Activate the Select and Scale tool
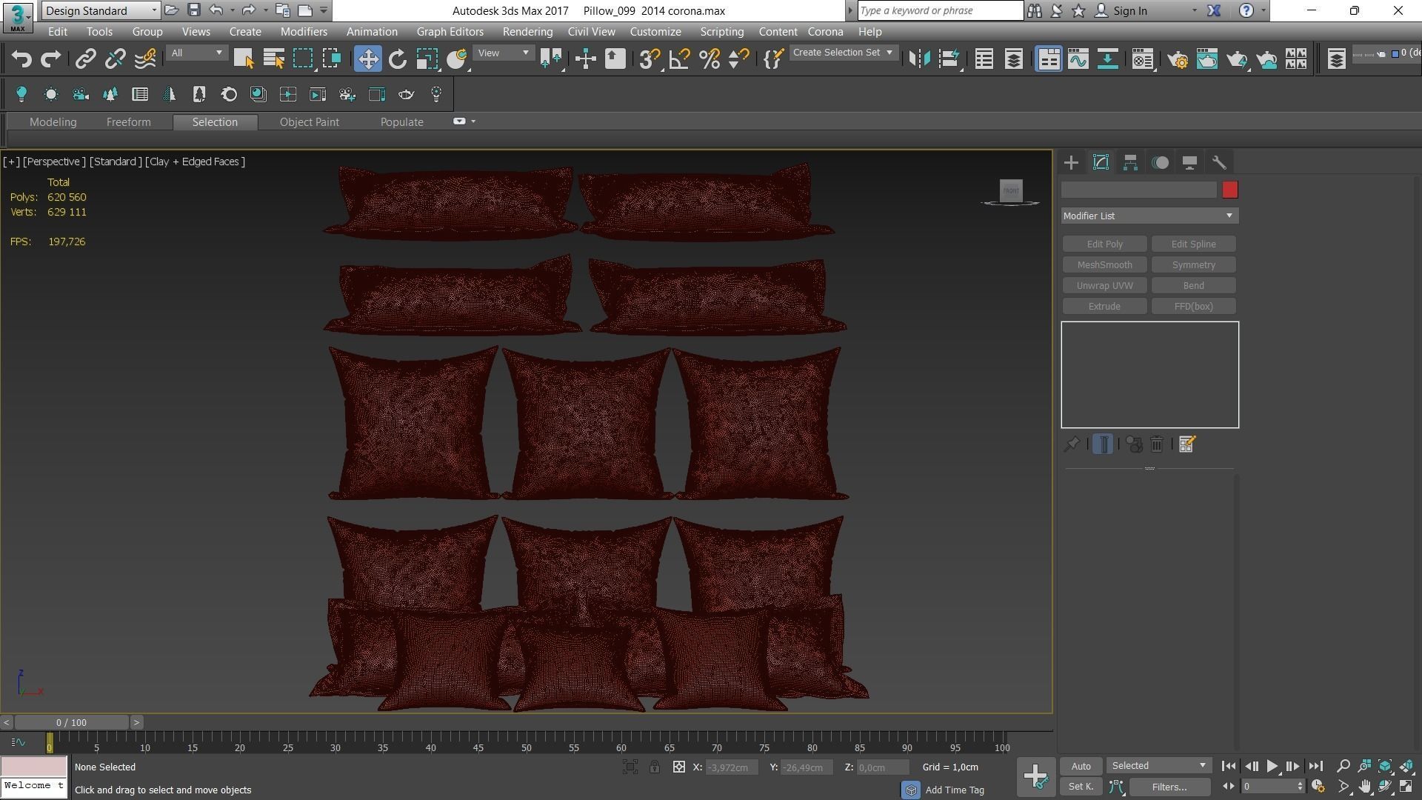 click(x=427, y=59)
